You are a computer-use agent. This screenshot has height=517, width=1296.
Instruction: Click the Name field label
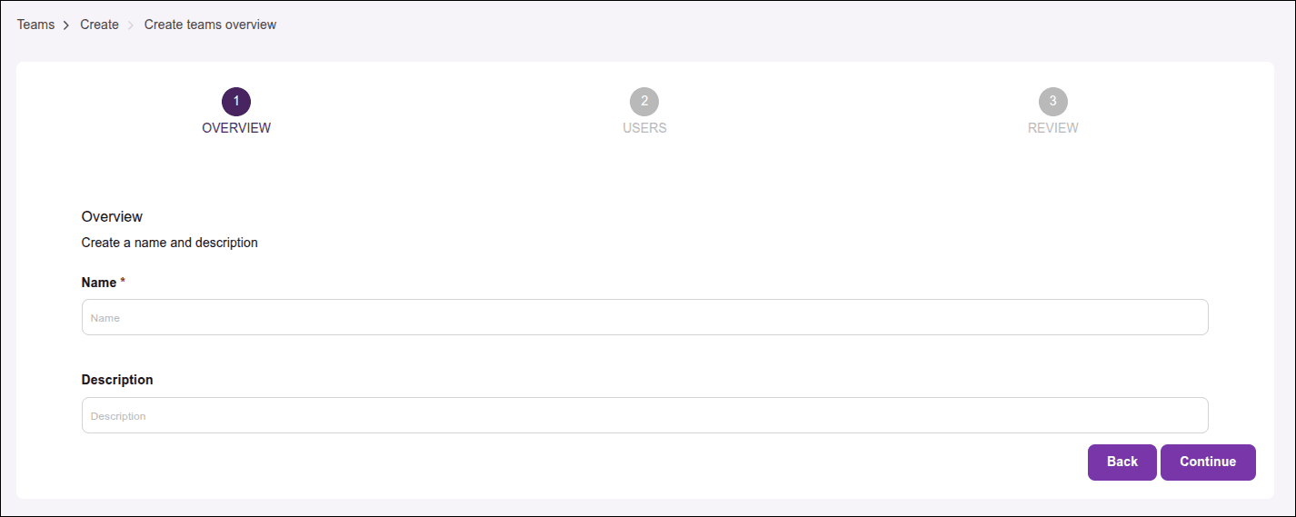coord(99,283)
